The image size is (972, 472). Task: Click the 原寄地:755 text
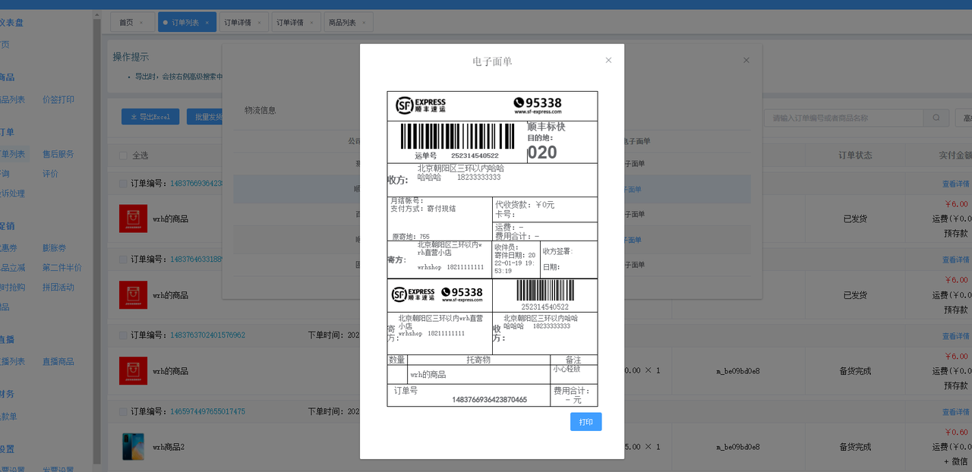411,237
